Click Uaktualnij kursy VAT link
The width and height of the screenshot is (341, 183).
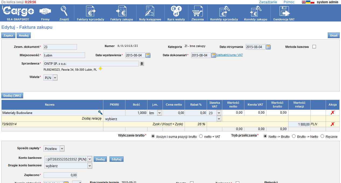[230, 55]
